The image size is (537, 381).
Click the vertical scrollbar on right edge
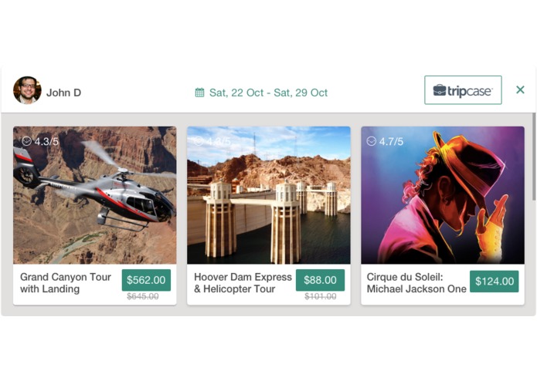point(534,157)
